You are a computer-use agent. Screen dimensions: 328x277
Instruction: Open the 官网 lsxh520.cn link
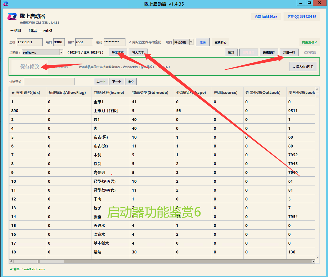(x=266, y=16)
